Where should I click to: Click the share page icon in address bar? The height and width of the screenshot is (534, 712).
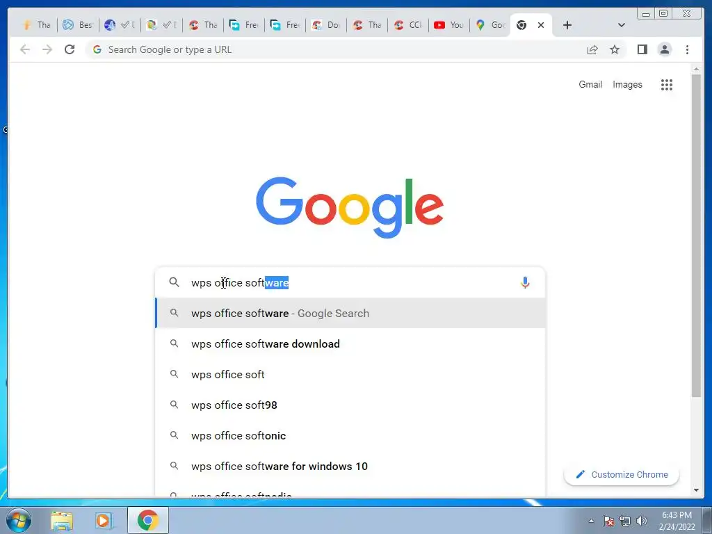click(592, 49)
